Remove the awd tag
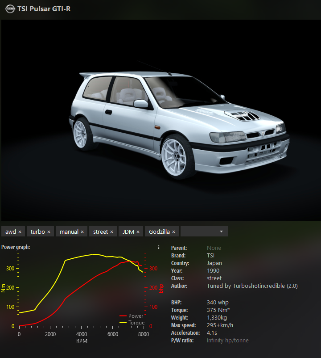This screenshot has height=358, width=321. click(20, 232)
